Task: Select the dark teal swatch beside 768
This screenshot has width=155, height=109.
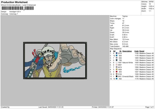Action: pyautogui.click(x=117, y=60)
